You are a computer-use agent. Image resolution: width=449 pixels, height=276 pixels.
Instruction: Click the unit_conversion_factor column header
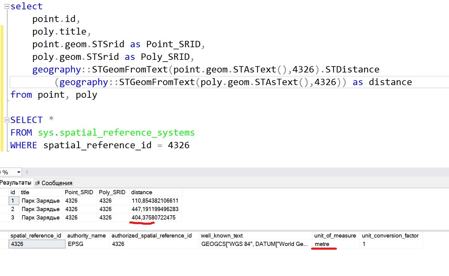tap(390, 235)
